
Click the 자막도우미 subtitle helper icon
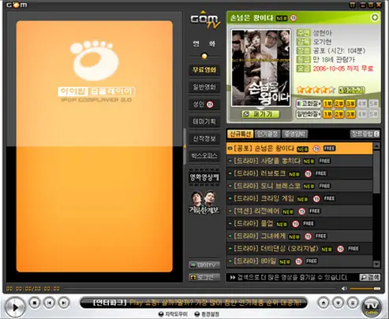coord(161,314)
